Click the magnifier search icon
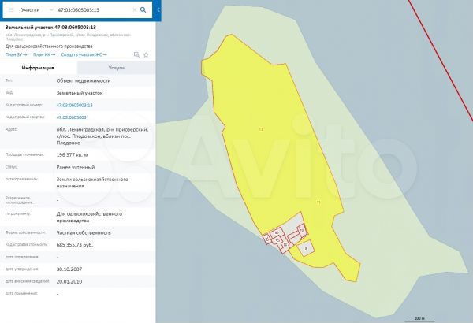473x323 pixels. coord(143,11)
